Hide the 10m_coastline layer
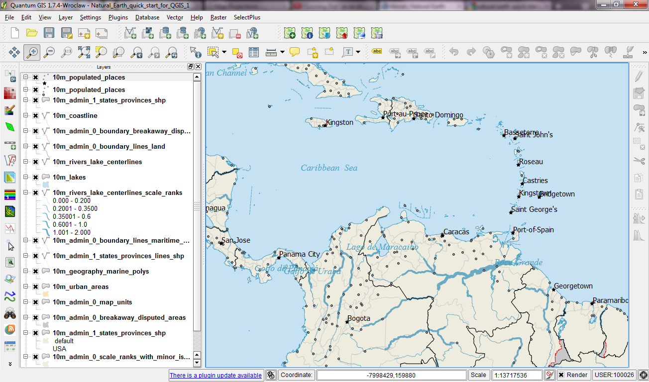 [x=34, y=115]
